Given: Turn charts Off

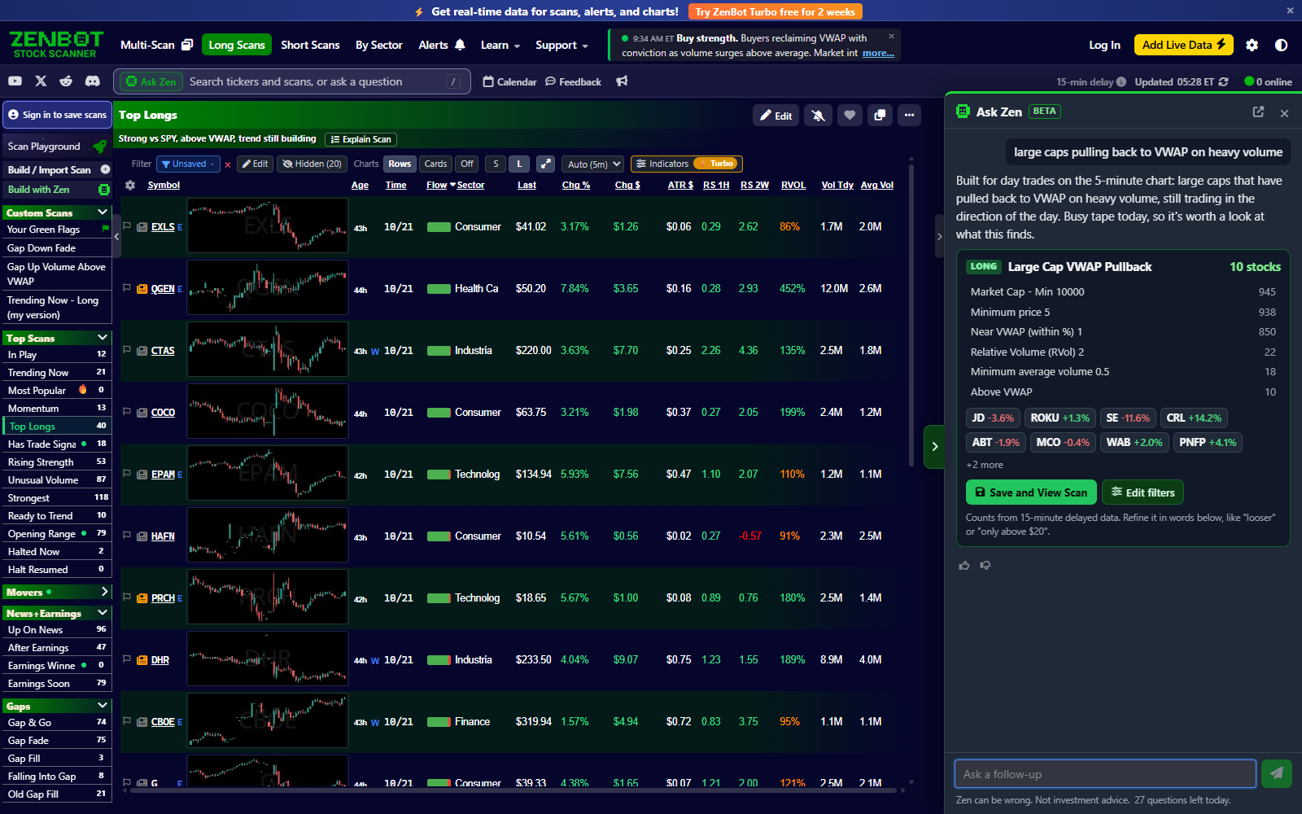Looking at the screenshot, I should [x=467, y=164].
